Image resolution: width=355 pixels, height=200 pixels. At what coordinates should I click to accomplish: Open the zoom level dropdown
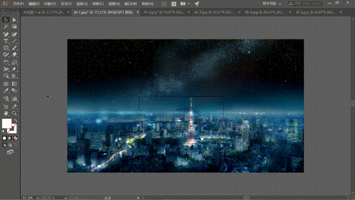click(x=38, y=198)
